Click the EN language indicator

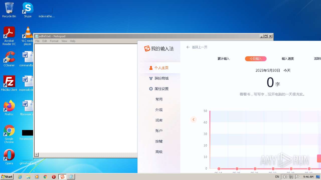tap(277, 177)
